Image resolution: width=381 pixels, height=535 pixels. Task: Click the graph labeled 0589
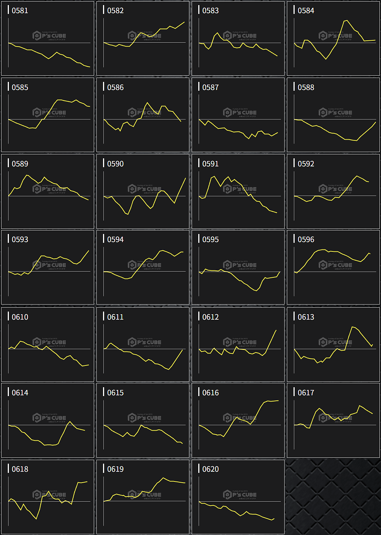(x=48, y=191)
